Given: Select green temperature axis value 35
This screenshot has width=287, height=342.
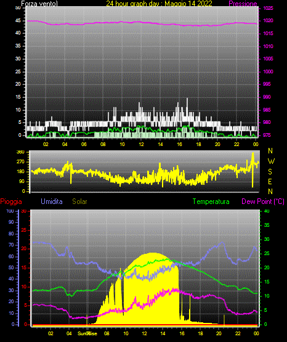Looking at the screenshot, I should pos(267,226).
